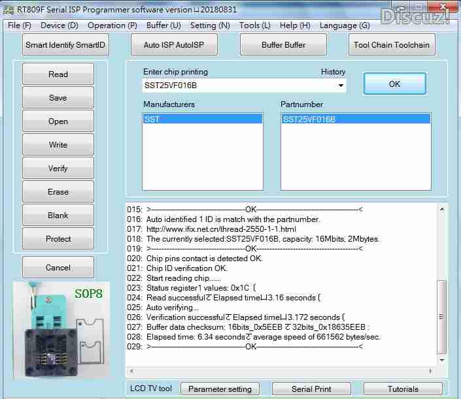Open the Language (G) menu
Screen dimensions: 461x399
[345, 25]
